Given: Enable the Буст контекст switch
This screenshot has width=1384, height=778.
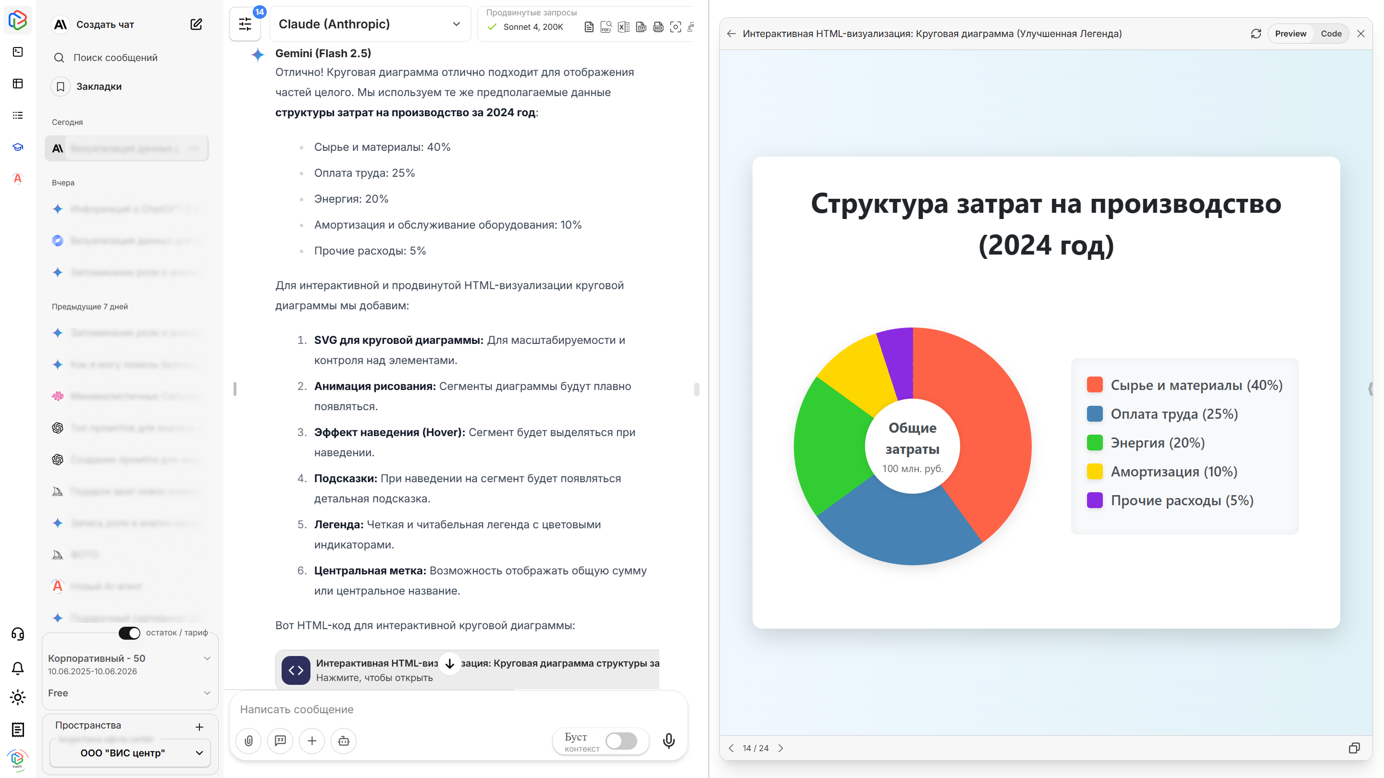Looking at the screenshot, I should 621,741.
